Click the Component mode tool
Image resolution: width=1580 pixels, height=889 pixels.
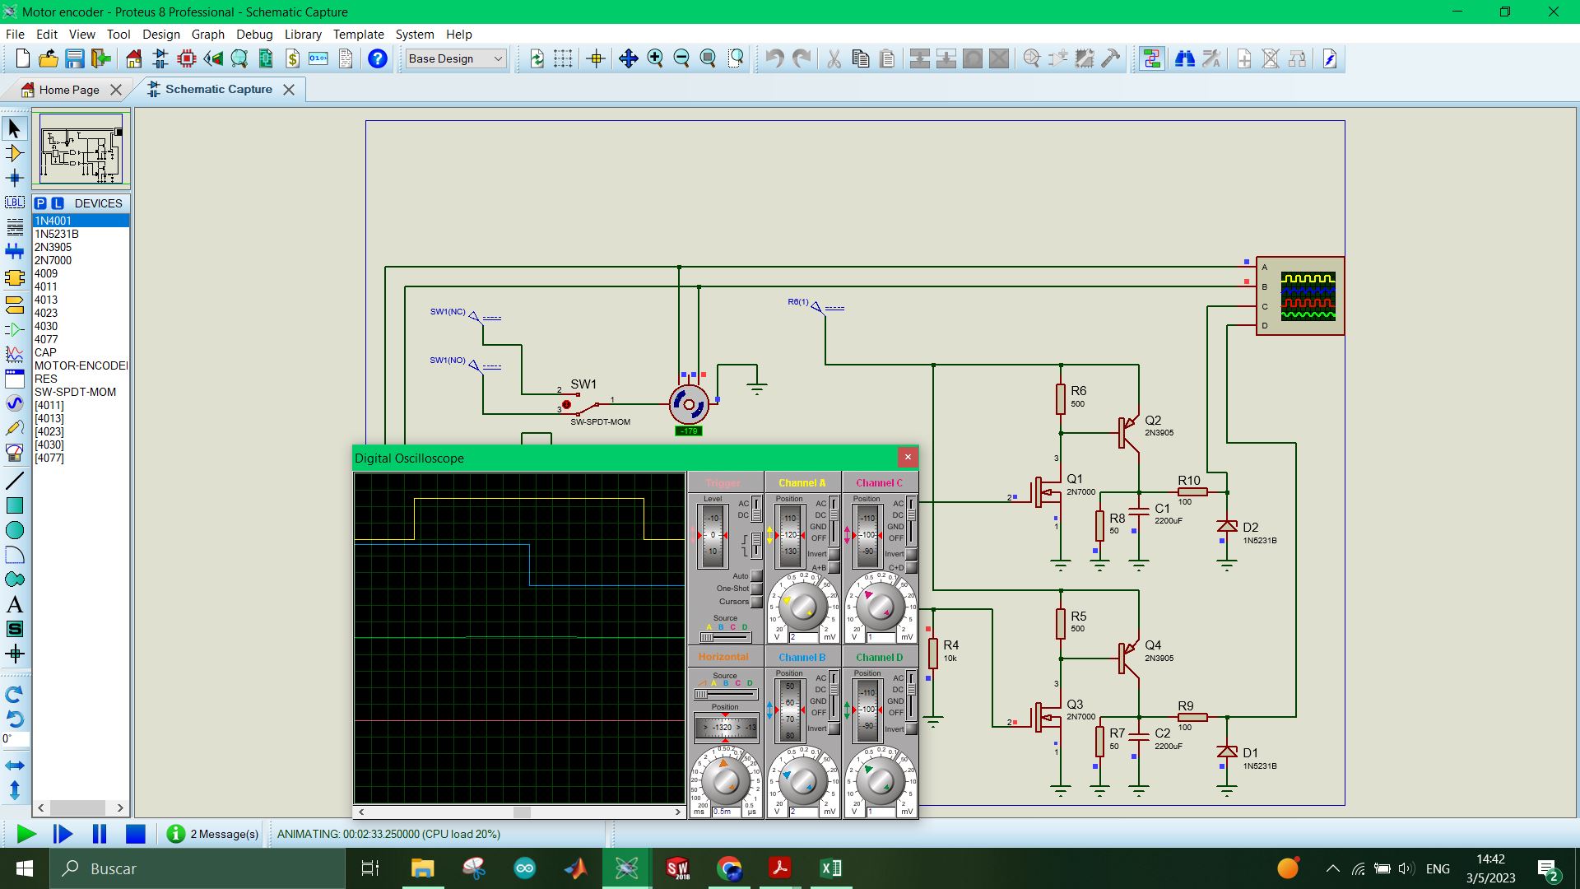15,153
